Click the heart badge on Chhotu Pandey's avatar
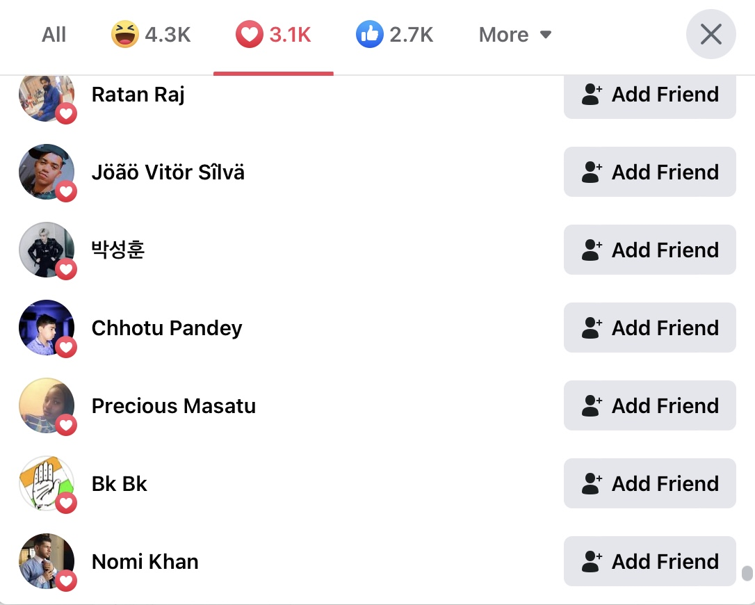The height and width of the screenshot is (605, 755). coord(66,347)
